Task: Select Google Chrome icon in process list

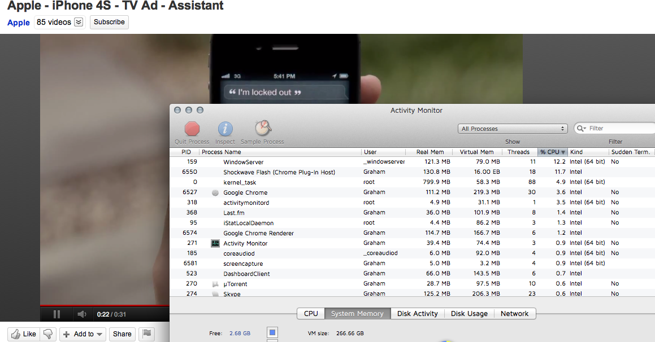Action: coord(215,192)
